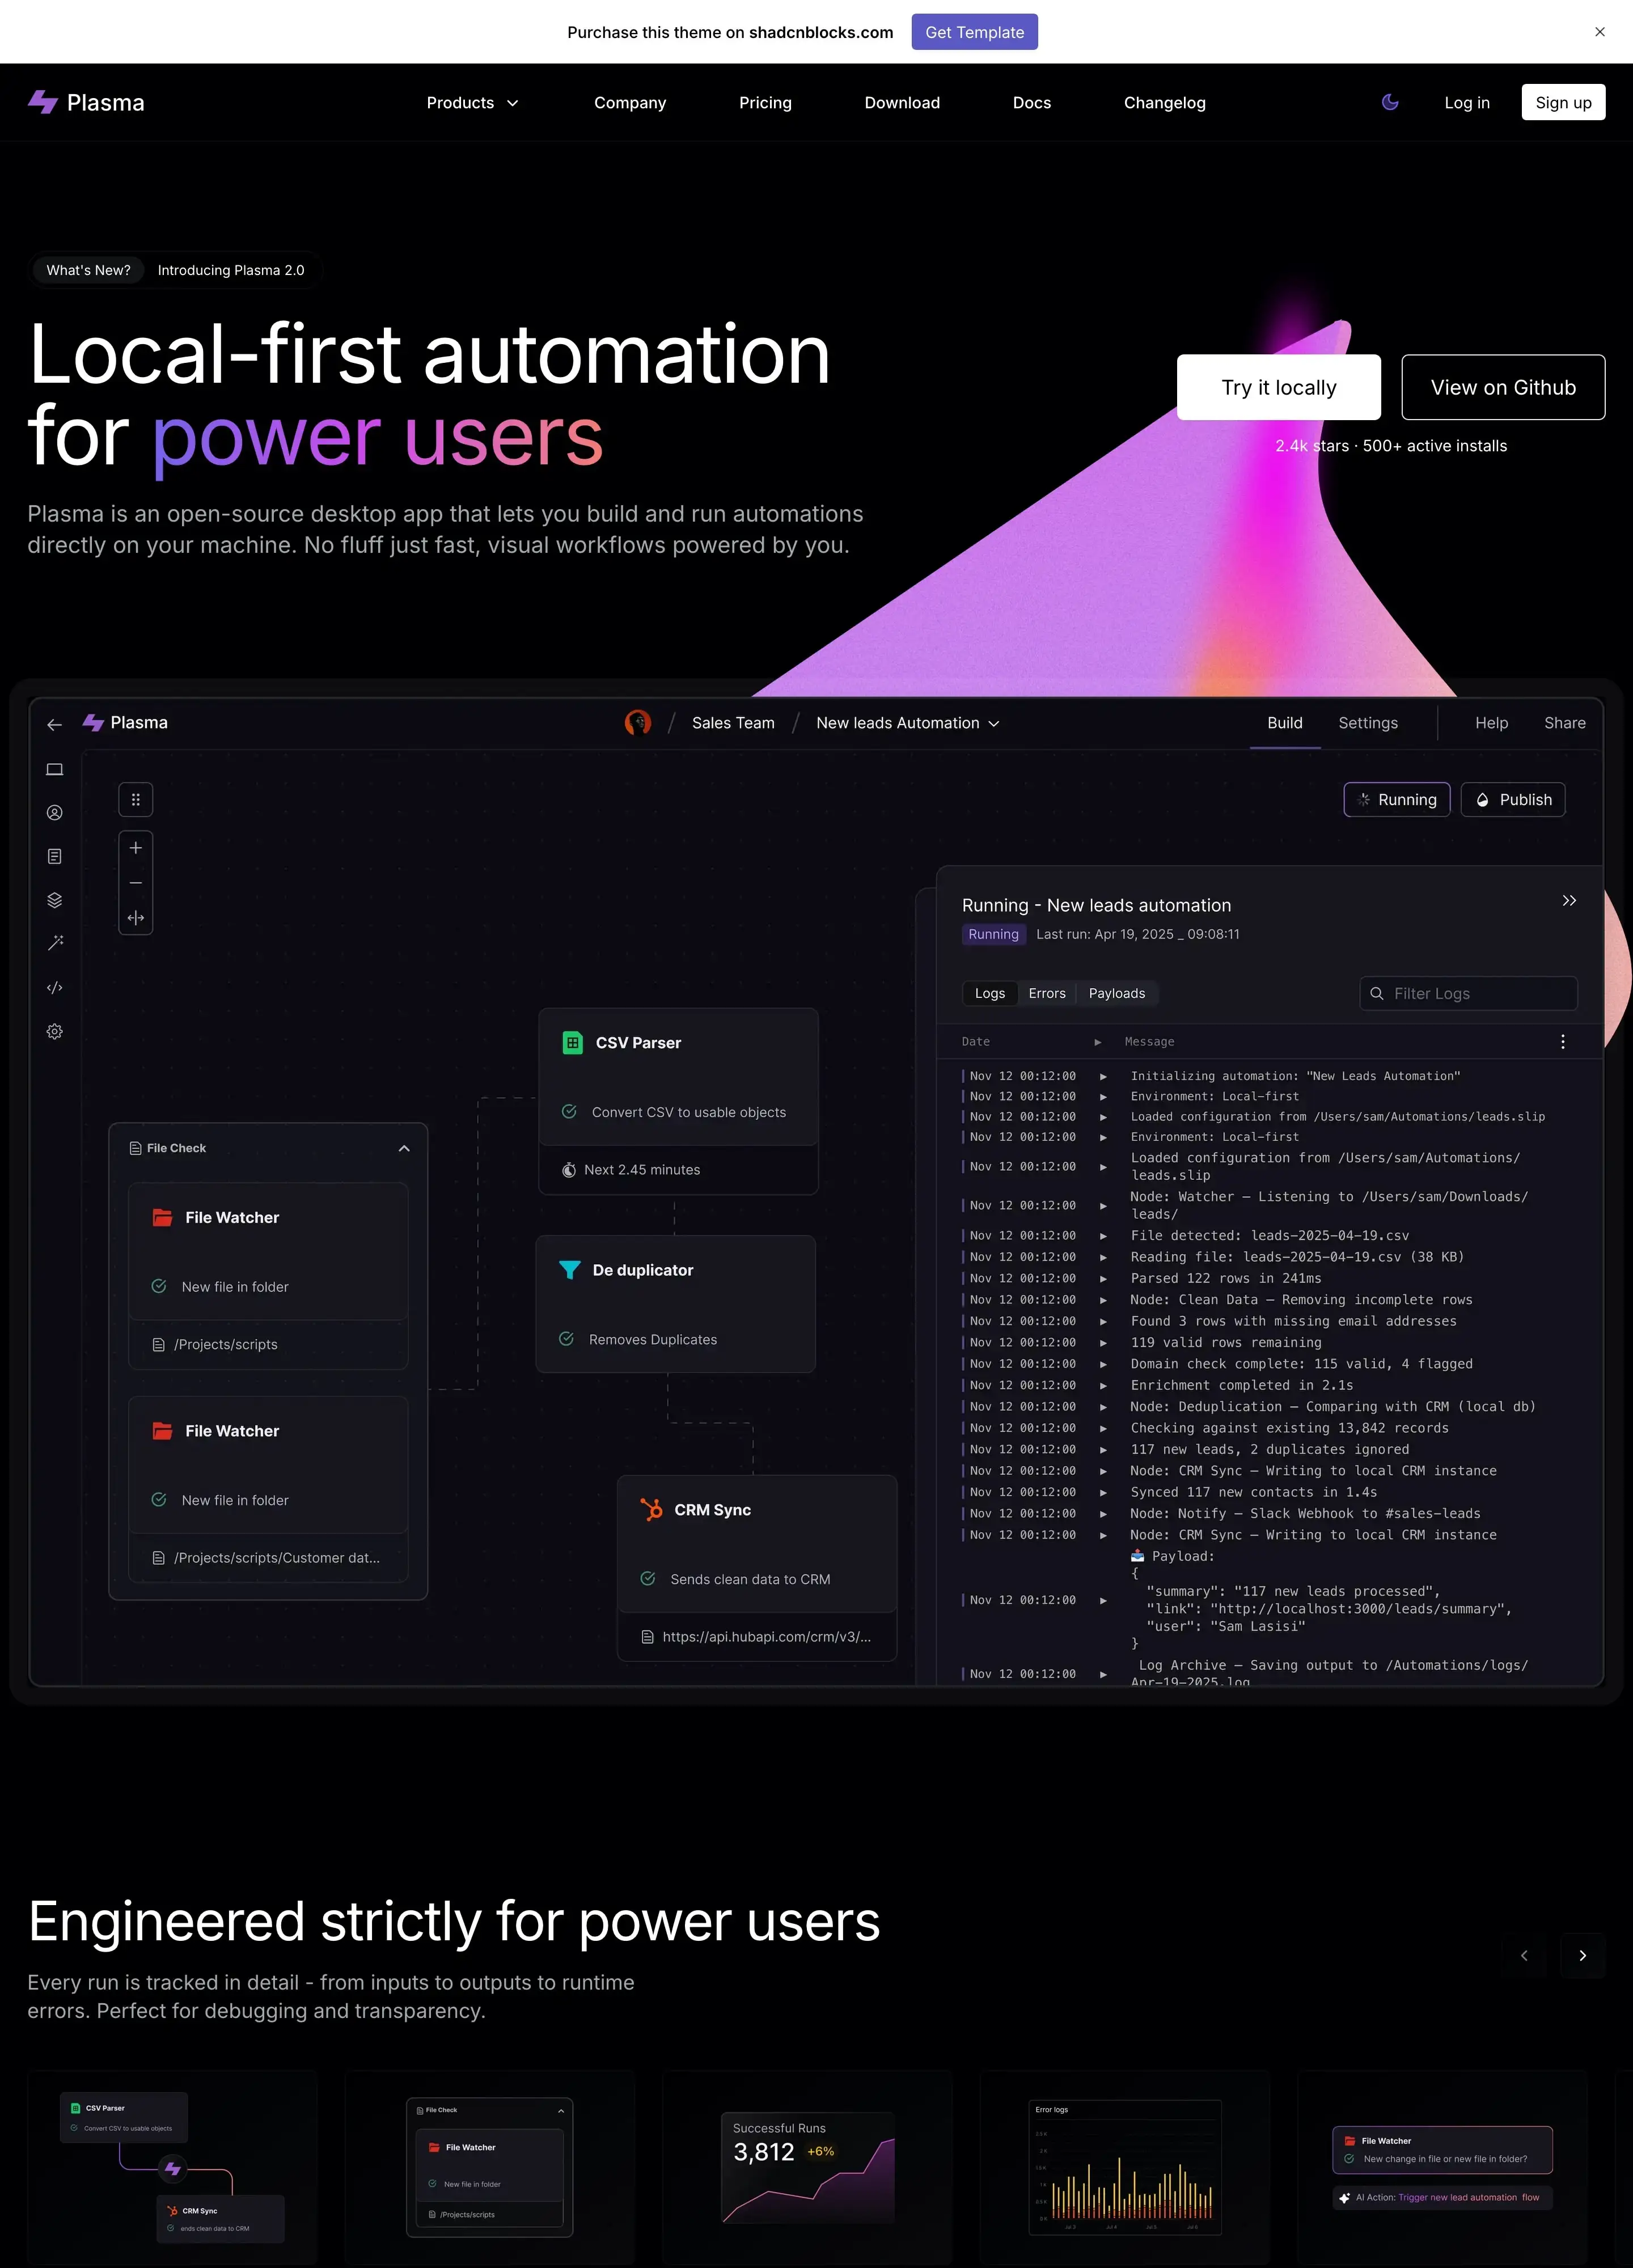Open the Changelog page
The width and height of the screenshot is (1633, 2268).
[1164, 103]
